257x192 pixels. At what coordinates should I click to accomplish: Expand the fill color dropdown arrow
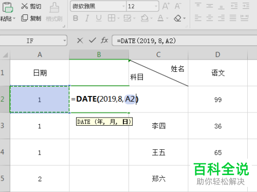(x=152, y=18)
